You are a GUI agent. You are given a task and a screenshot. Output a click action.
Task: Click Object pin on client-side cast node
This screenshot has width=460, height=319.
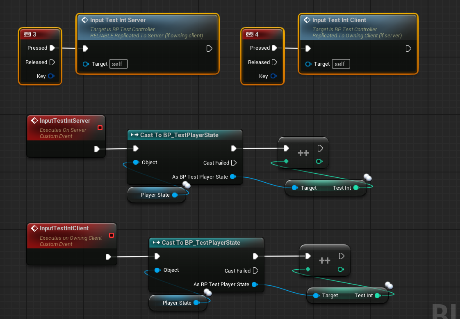[157, 270]
